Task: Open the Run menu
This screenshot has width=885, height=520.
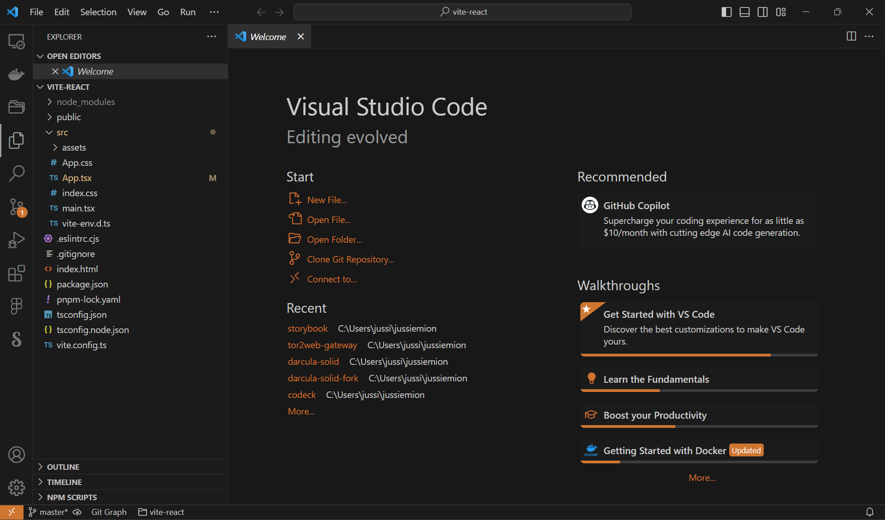Action: [x=188, y=12]
